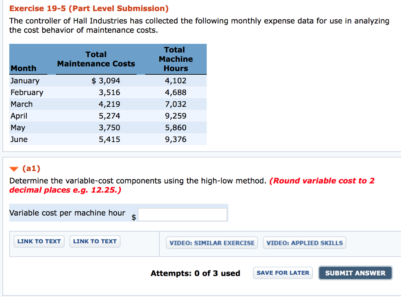The image size is (401, 297).
Task: Click the red rounding instruction text
Action: [x=322, y=181]
